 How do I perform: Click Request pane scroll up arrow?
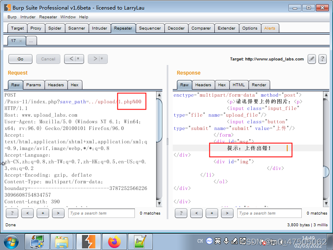click(159, 95)
